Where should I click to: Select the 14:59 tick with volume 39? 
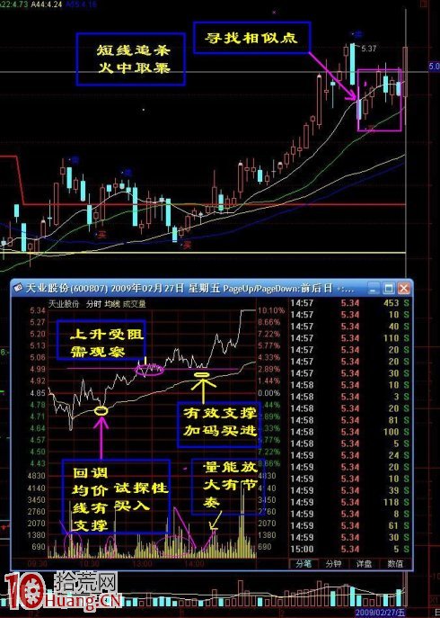tap(350, 490)
